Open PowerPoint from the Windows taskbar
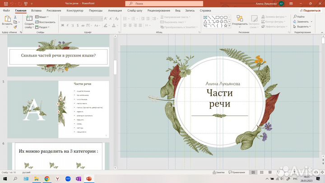The width and height of the screenshot is (325, 183). [x=89, y=178]
